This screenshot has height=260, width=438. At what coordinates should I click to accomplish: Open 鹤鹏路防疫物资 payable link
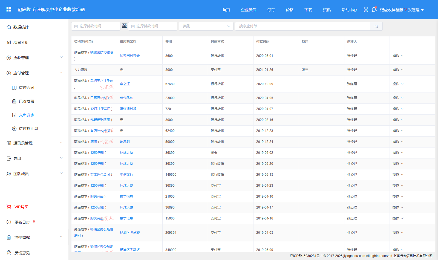(102, 53)
